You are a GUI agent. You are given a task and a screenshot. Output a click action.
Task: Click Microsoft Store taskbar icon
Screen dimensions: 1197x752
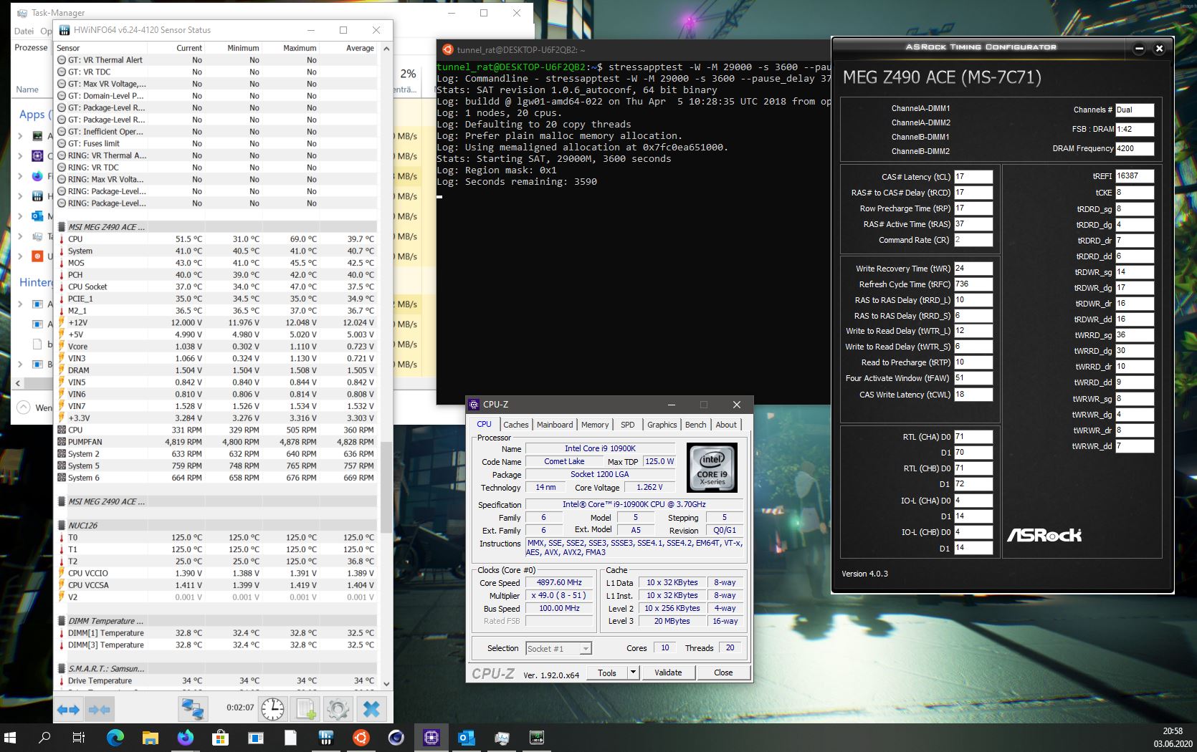(x=220, y=737)
